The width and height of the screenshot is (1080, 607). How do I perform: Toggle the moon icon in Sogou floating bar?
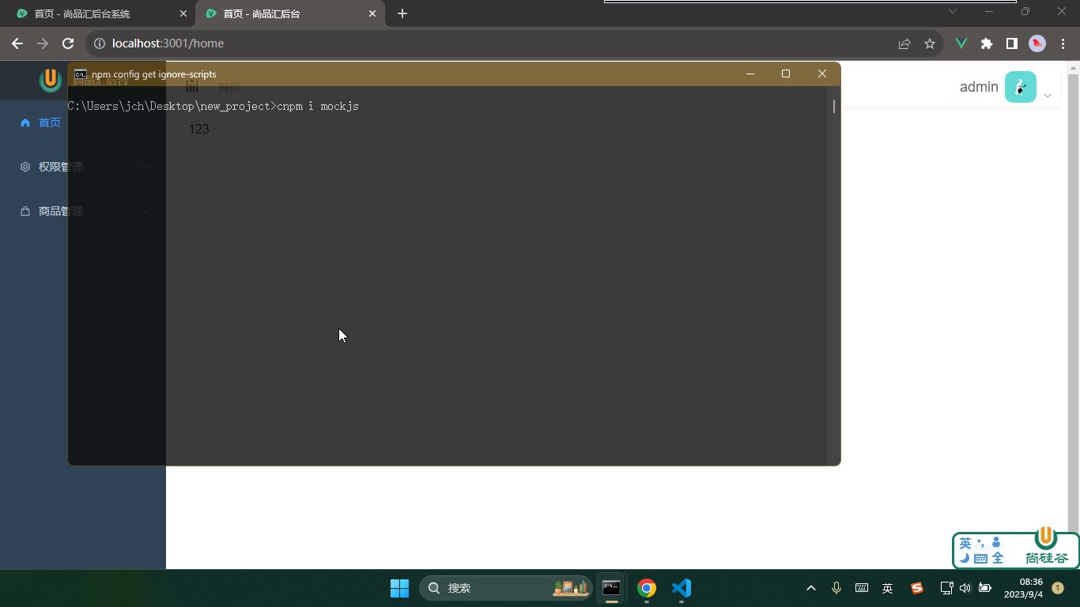point(965,558)
